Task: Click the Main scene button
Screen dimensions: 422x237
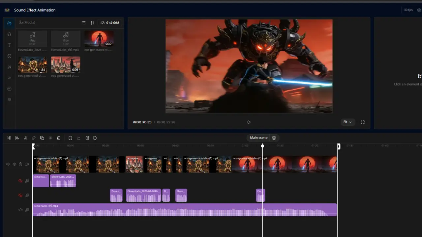Action: pyautogui.click(x=258, y=138)
